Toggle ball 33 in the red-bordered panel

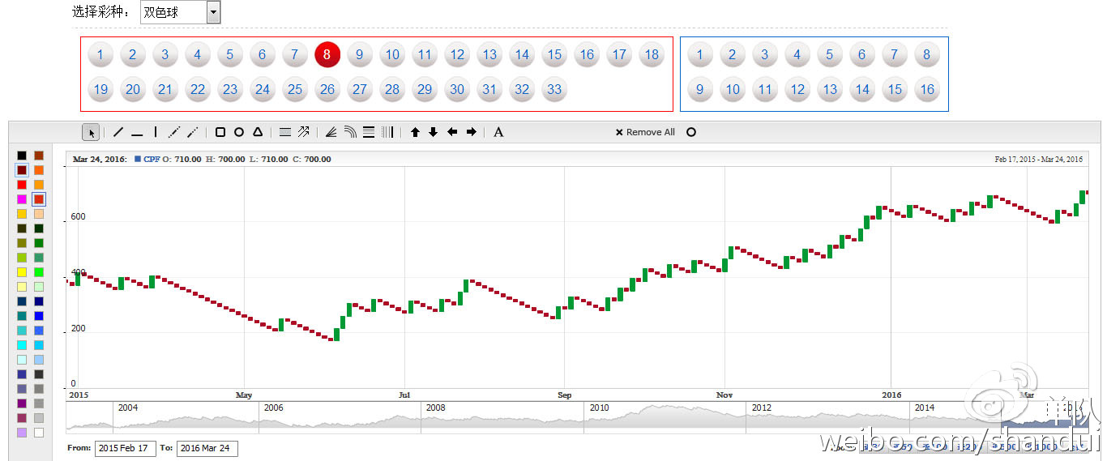coord(554,89)
